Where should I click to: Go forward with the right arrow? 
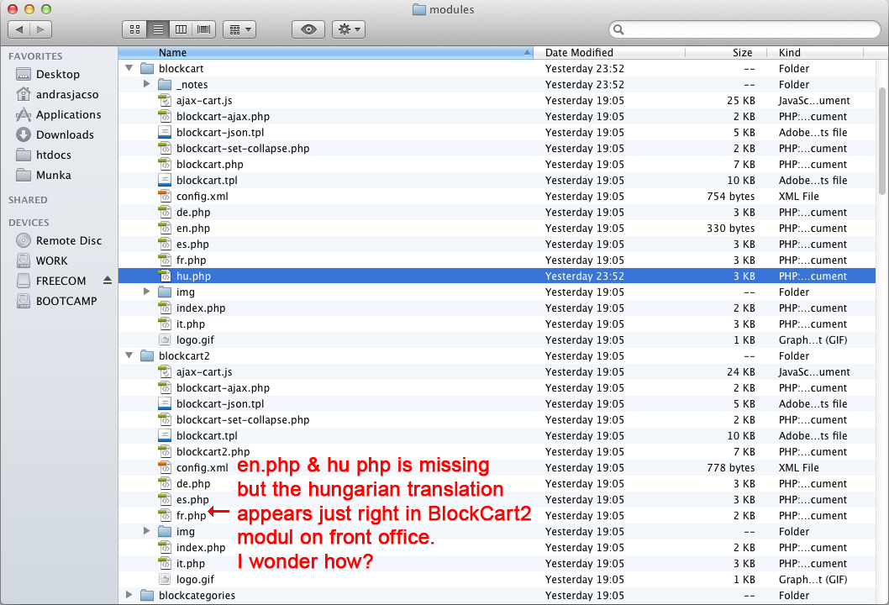click(41, 29)
